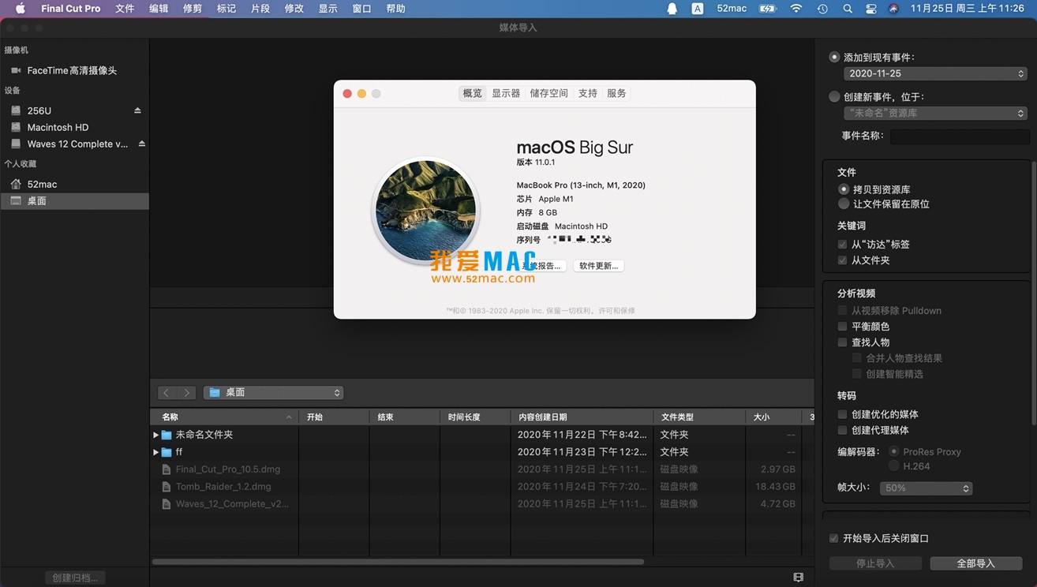Sort by the 大小 column header

click(773, 417)
